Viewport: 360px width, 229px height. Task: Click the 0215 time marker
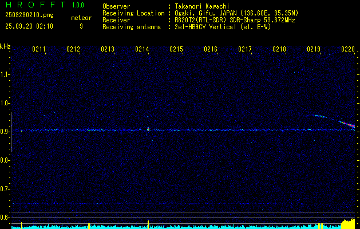[x=176, y=49]
